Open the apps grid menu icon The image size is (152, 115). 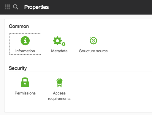(7, 7)
